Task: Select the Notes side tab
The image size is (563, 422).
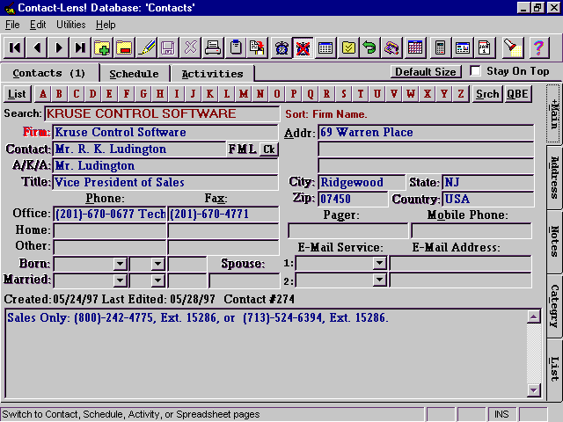Action: pos(553,238)
